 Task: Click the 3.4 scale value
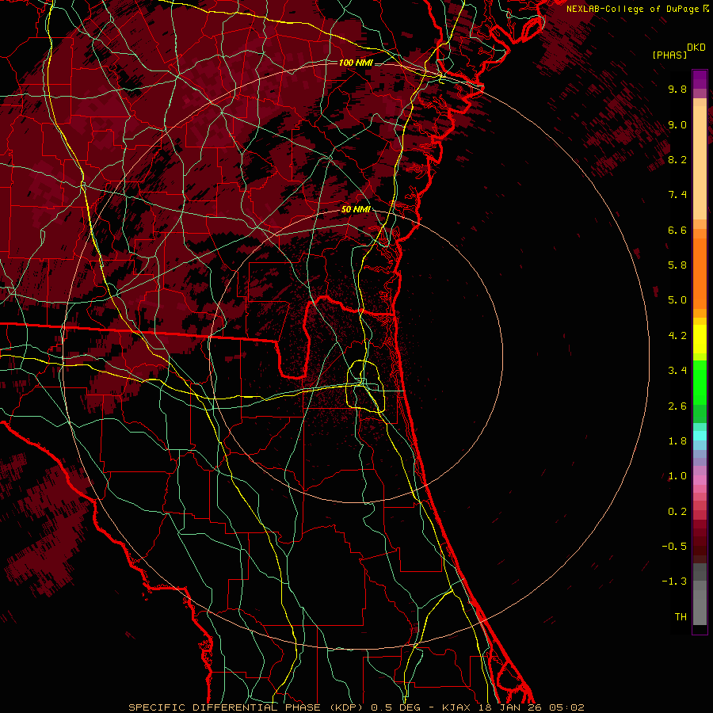tap(677, 371)
